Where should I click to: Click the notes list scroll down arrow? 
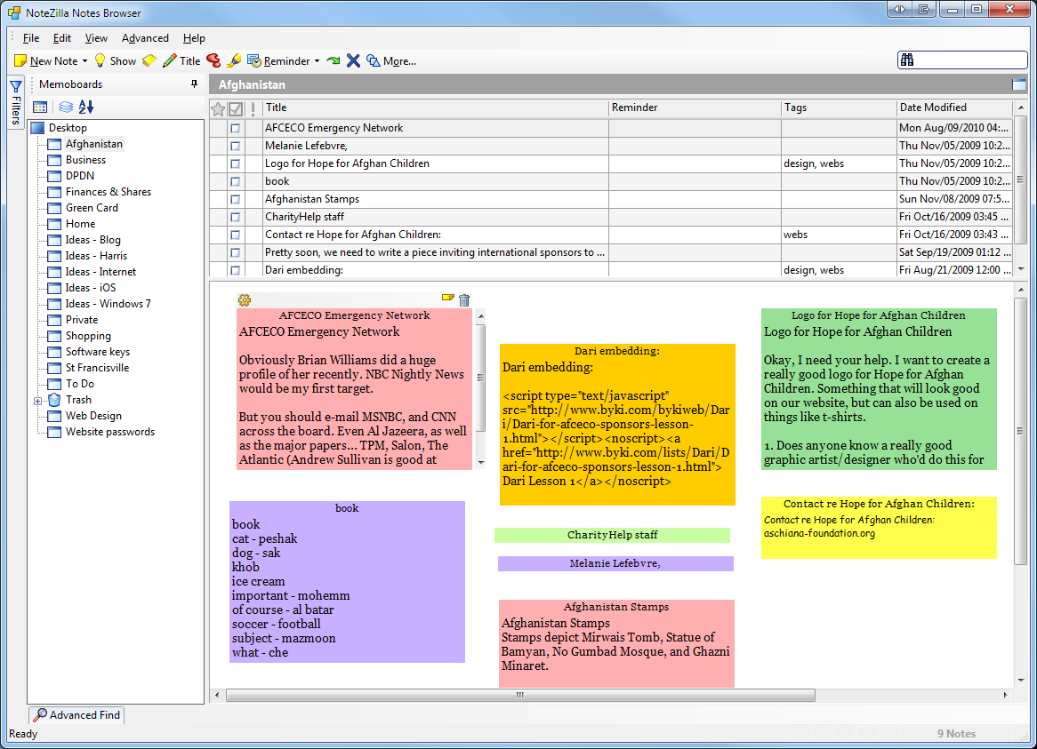pyautogui.click(x=1020, y=269)
